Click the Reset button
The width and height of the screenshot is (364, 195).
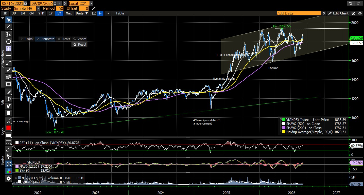tap(80, 44)
